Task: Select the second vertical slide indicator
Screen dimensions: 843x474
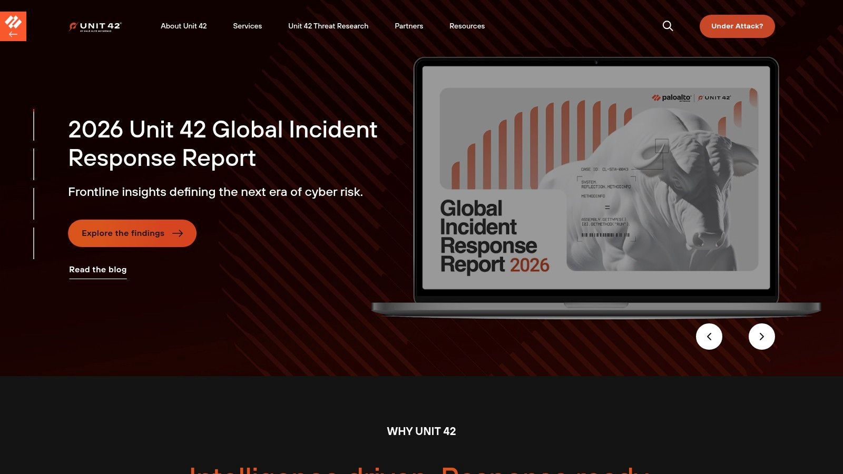Action: coord(34,164)
